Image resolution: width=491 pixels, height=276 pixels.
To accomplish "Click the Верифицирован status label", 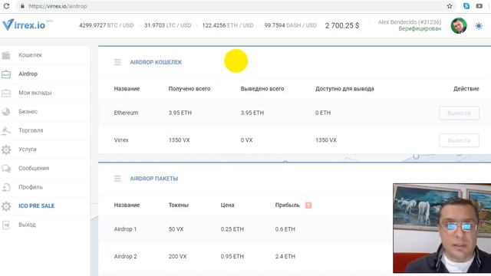I will pos(420,29).
